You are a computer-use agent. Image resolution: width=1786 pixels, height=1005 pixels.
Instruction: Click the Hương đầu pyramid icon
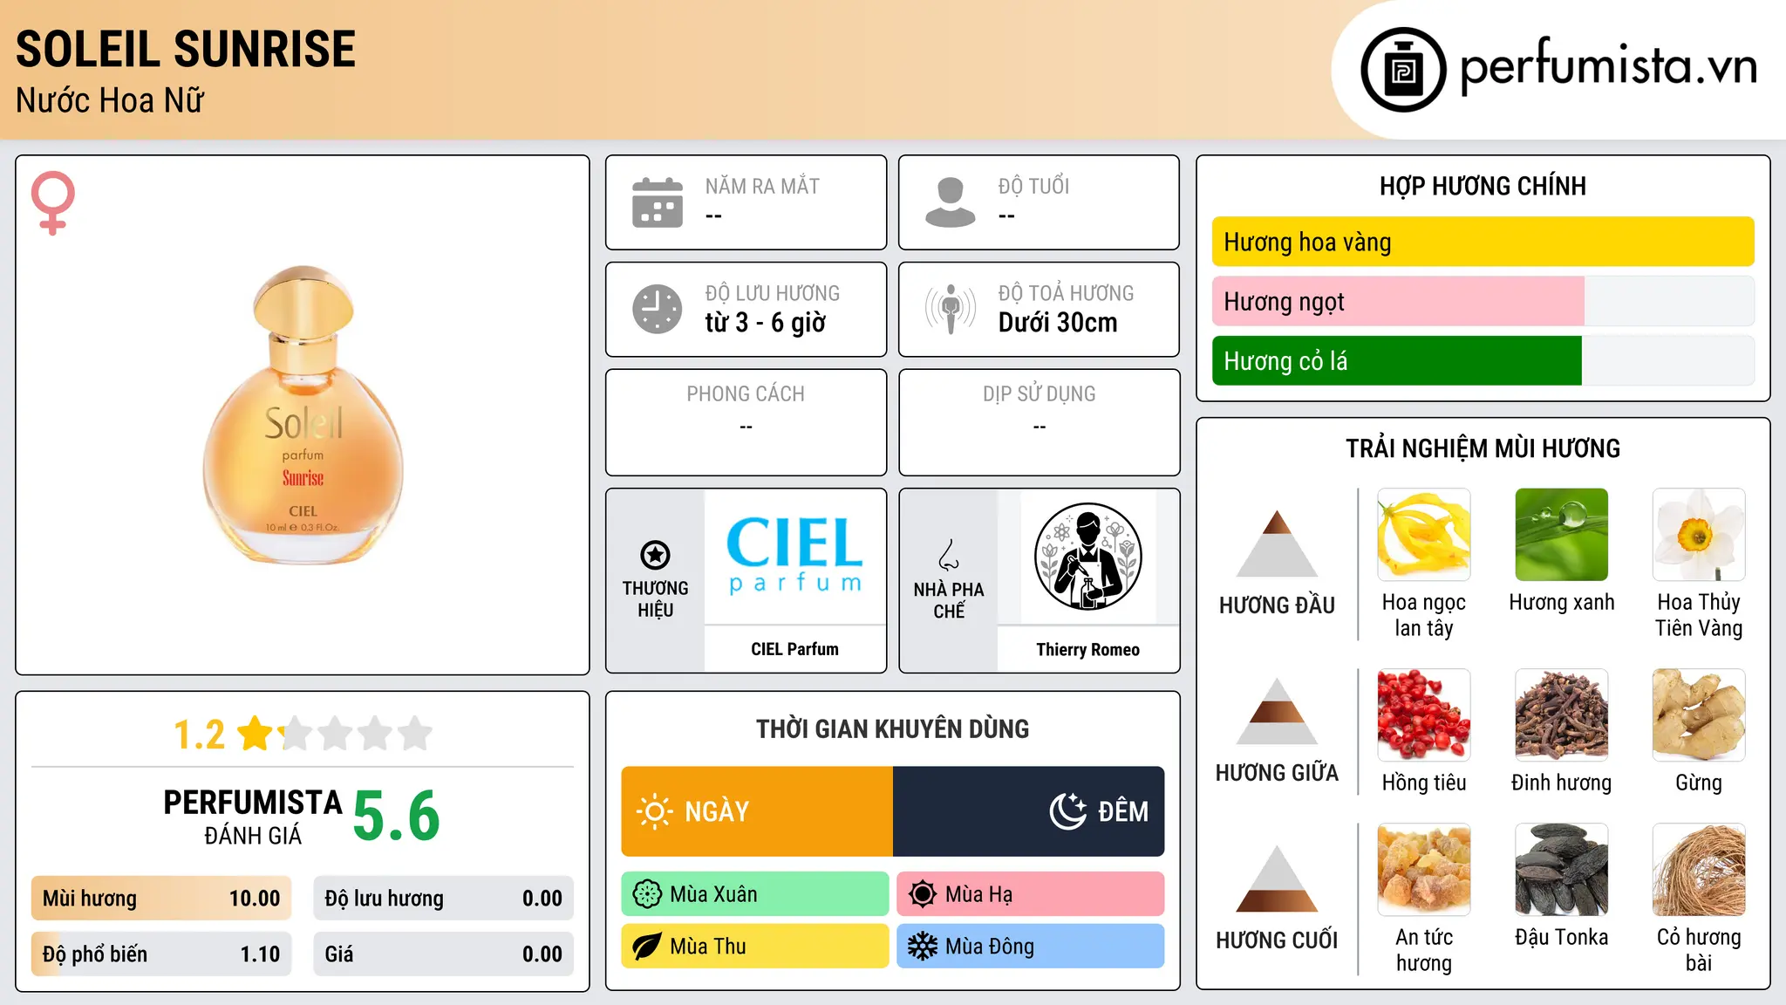(1277, 544)
